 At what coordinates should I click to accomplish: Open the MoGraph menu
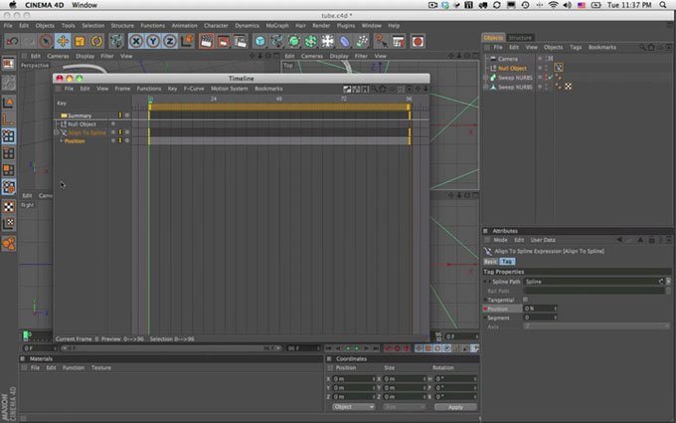pyautogui.click(x=277, y=26)
